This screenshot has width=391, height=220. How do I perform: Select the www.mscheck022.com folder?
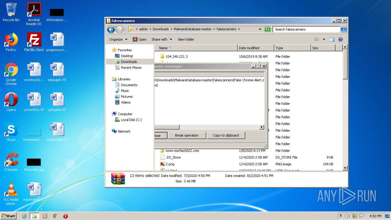pos(182,151)
